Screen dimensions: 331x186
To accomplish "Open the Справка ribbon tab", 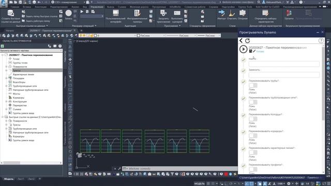I will pyautogui.click(x=213, y=7).
